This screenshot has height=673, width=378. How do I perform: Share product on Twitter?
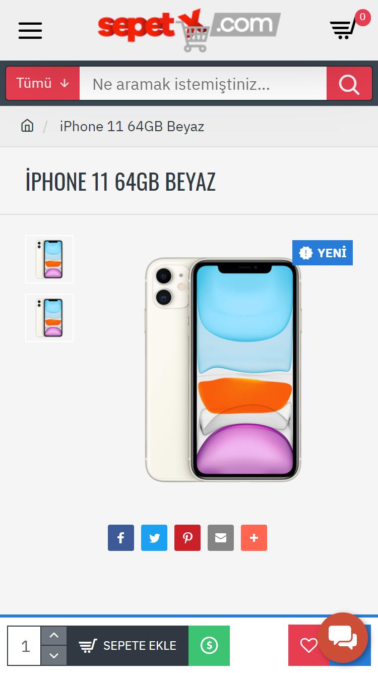[x=154, y=538]
